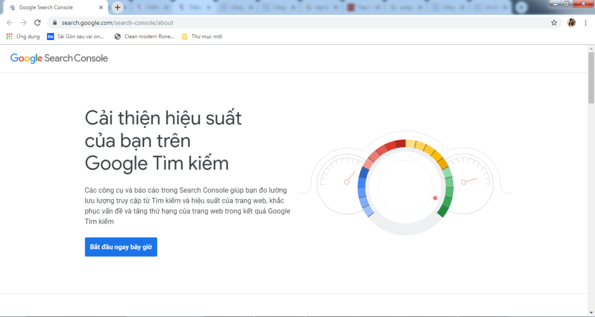This screenshot has width=595, height=317.
Task: Click the Google Search Console logo
Action: [x=59, y=58]
